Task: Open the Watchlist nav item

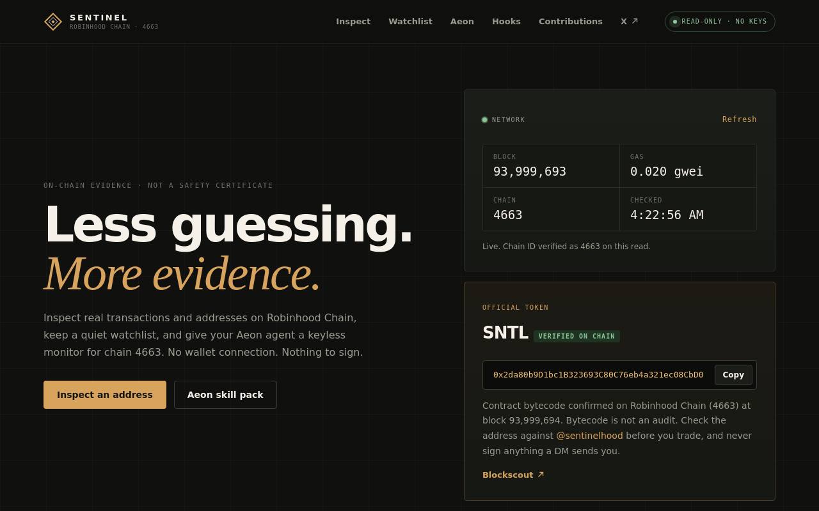Action: click(x=410, y=22)
